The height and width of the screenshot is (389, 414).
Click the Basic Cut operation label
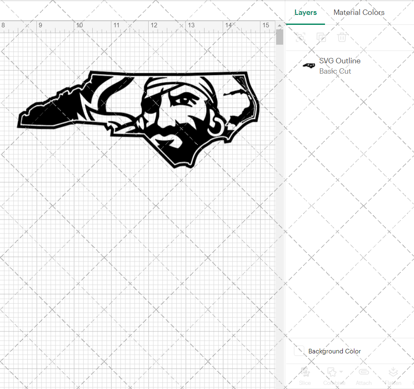[x=335, y=71]
